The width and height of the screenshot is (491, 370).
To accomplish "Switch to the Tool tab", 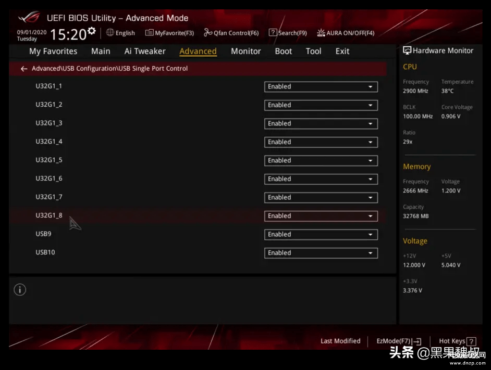I will point(313,52).
